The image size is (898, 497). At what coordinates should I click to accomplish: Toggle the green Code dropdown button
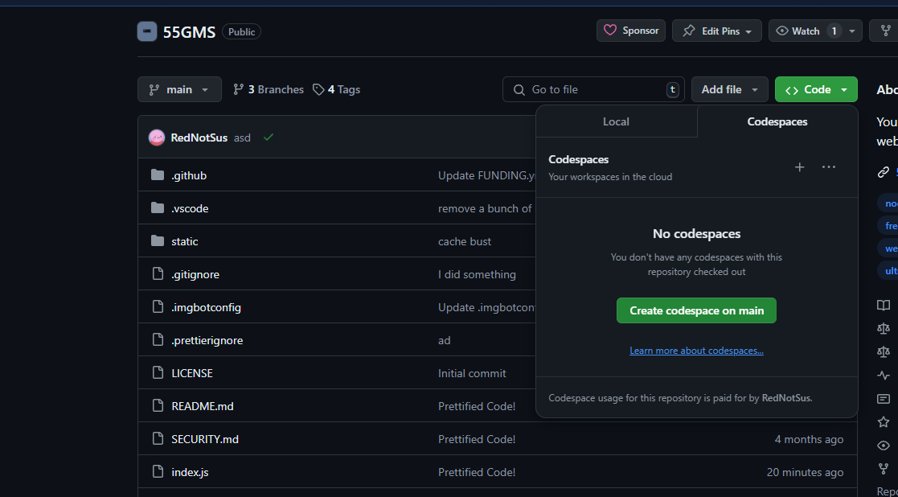coord(816,89)
